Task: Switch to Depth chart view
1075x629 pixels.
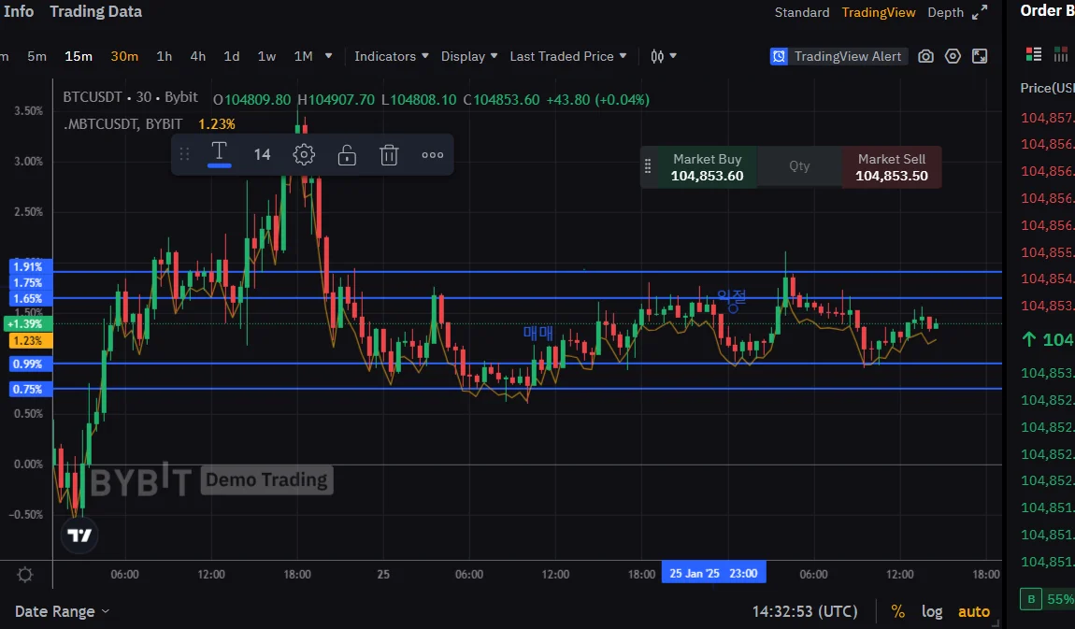Action: click(x=945, y=12)
